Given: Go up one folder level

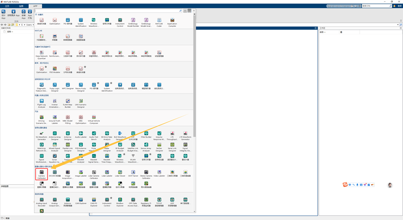Looking at the screenshot, I should tap(9, 25).
